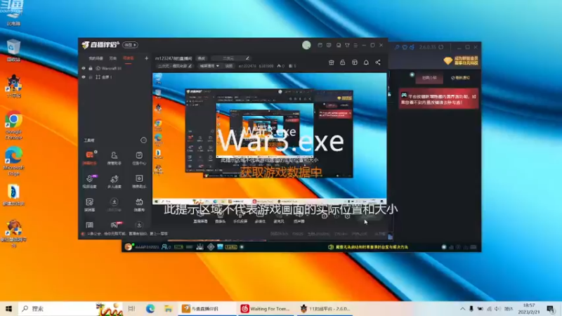Open File Explorer from taskbar

(x=168, y=308)
